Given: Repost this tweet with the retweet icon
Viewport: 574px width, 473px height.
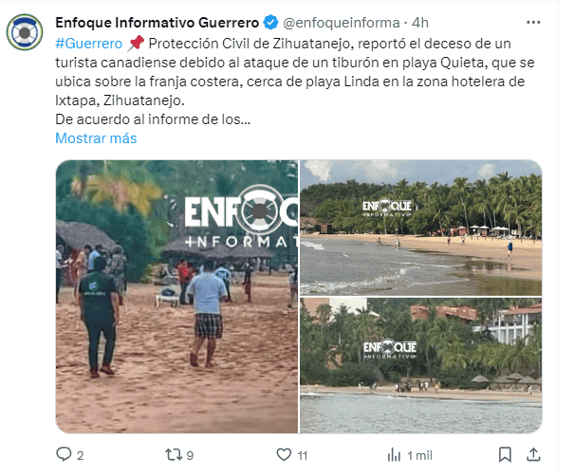Looking at the screenshot, I should 174,455.
